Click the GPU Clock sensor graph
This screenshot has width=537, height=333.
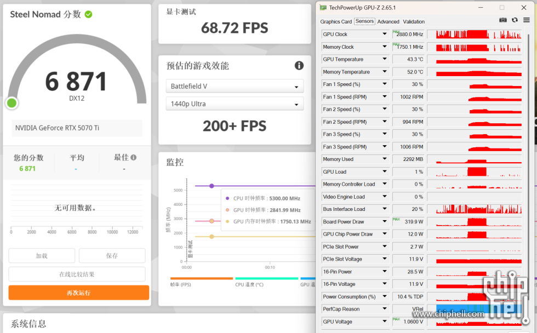(x=475, y=34)
